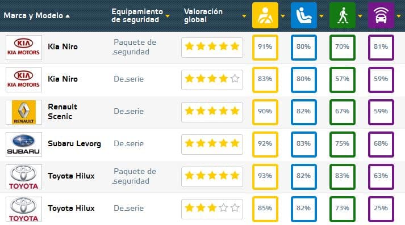Open the Equipamiento de seguridad sort arrow
Screen dimensions: 405x225
(x=168, y=16)
